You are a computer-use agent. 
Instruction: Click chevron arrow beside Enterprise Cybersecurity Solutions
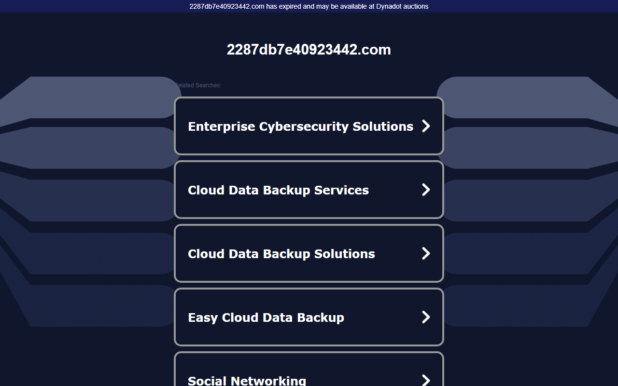tap(426, 126)
